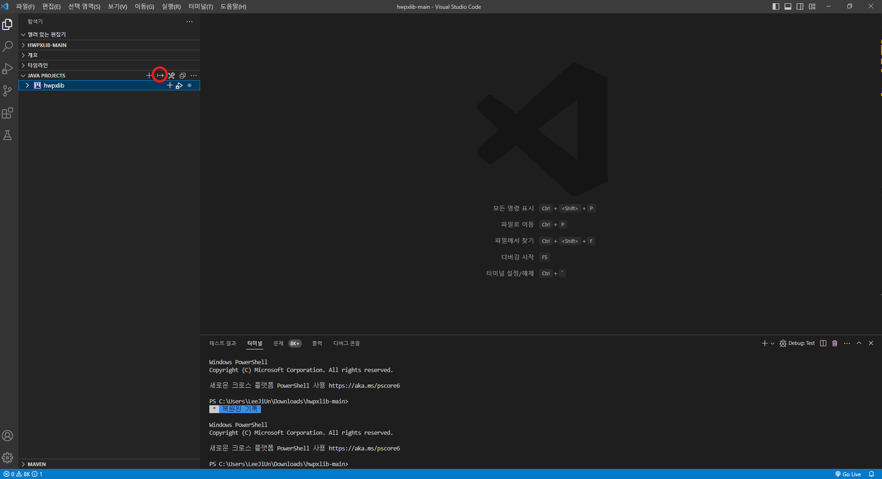The height and width of the screenshot is (479, 882).
Task: Open the terminal launch profile dropdown arrow
Action: pyautogui.click(x=773, y=343)
